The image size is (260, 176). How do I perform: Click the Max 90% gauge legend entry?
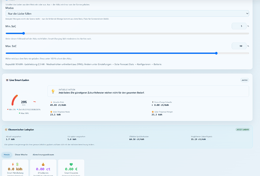point(24,113)
